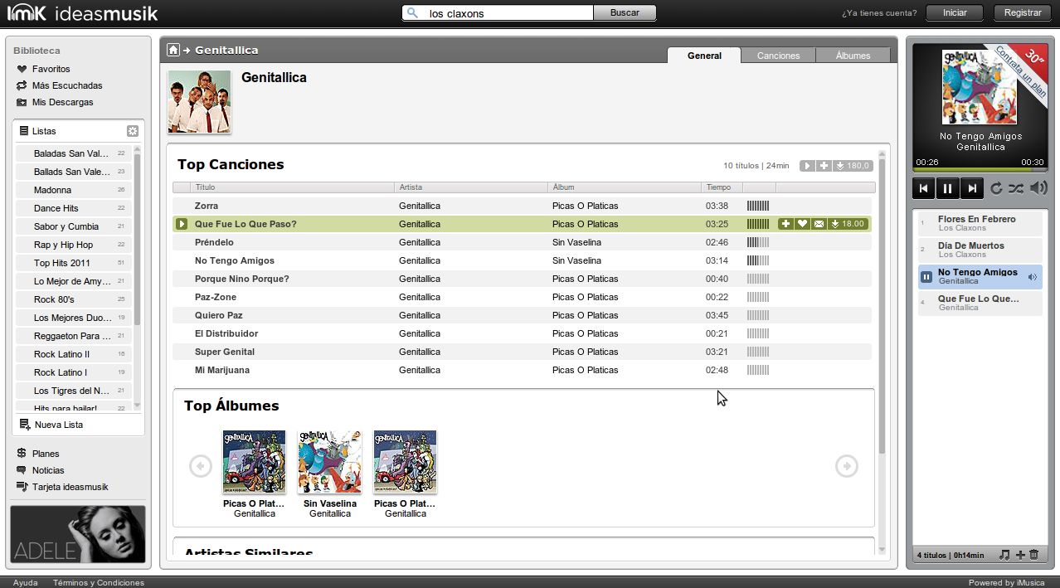This screenshot has height=588, width=1060.
Task: Open Tarjeta ideasmusik
Action: pos(62,487)
